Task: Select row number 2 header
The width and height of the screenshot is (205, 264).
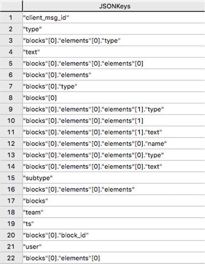Action: coord(11,29)
